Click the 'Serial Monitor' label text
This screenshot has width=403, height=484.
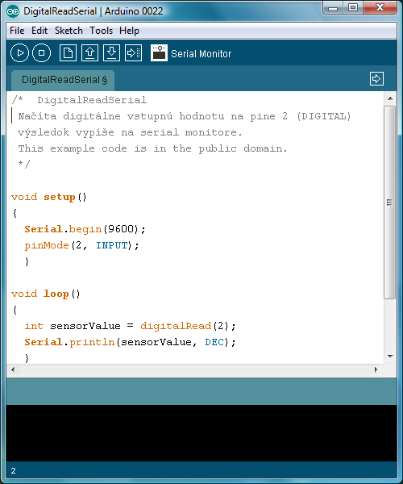coord(201,54)
